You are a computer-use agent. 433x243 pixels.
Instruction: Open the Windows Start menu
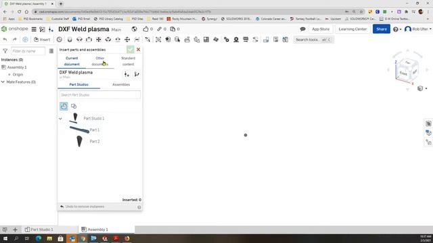pyautogui.click(x=5, y=238)
